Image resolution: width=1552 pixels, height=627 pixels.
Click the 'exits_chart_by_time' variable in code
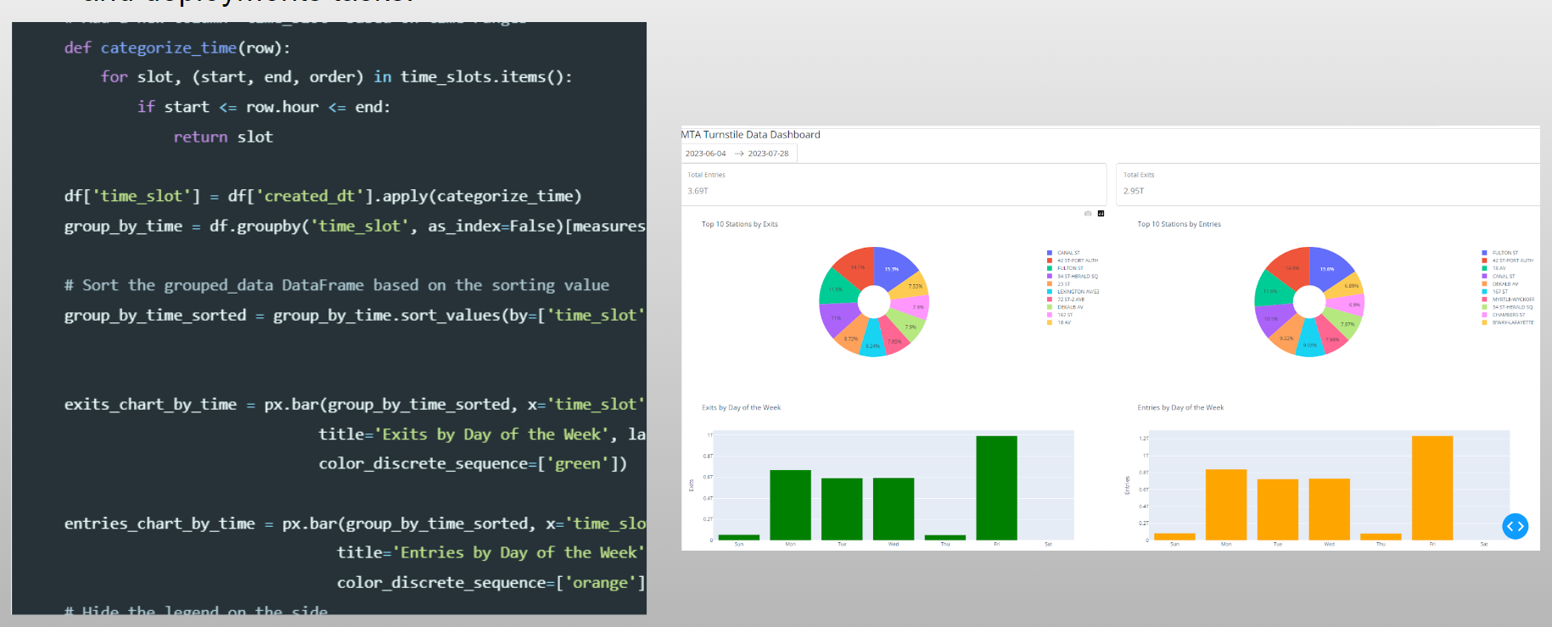150,405
